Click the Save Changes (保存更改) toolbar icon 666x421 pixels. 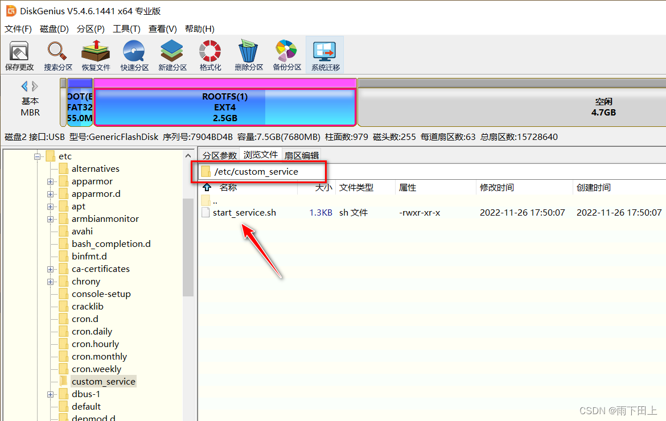(x=19, y=55)
